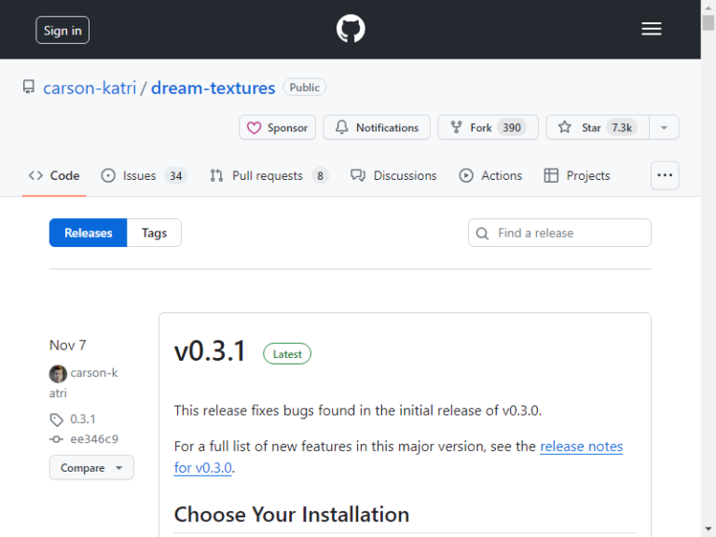Image resolution: width=716 pixels, height=537 pixels.
Task: Click the Sponsor heart button
Action: point(277,128)
